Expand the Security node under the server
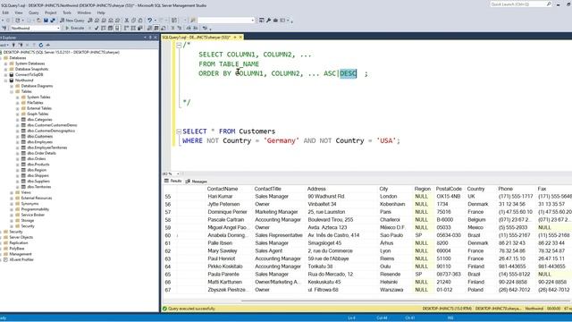 tap(1, 232)
